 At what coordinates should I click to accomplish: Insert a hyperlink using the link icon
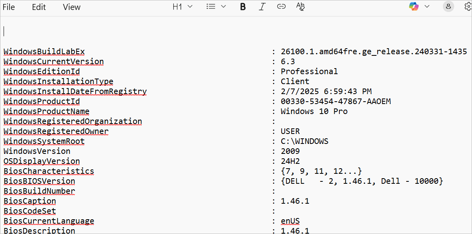pos(281,7)
